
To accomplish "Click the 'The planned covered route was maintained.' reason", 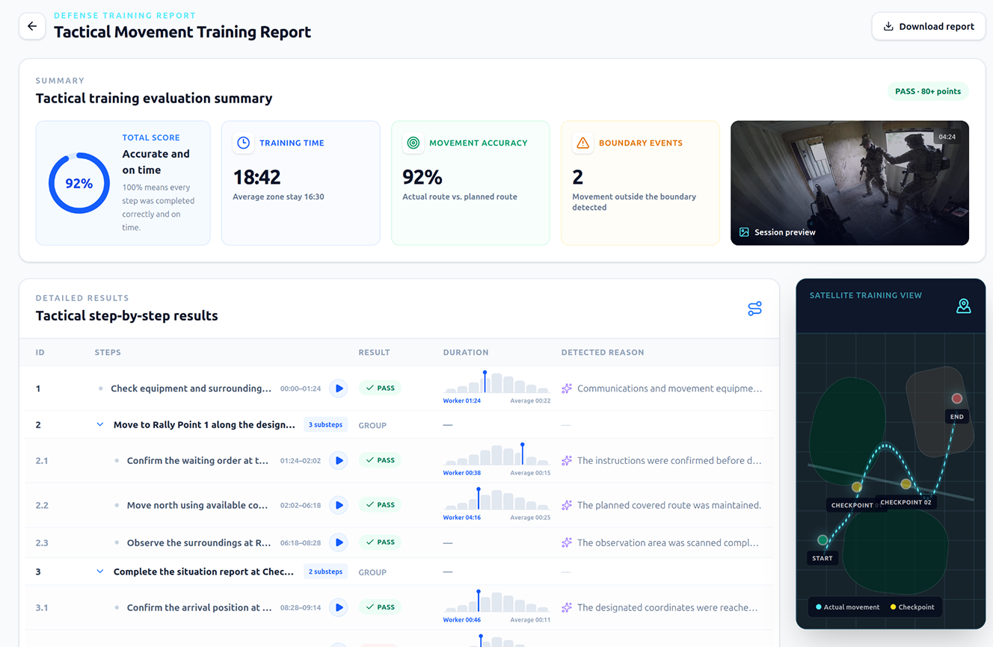I will coord(669,505).
